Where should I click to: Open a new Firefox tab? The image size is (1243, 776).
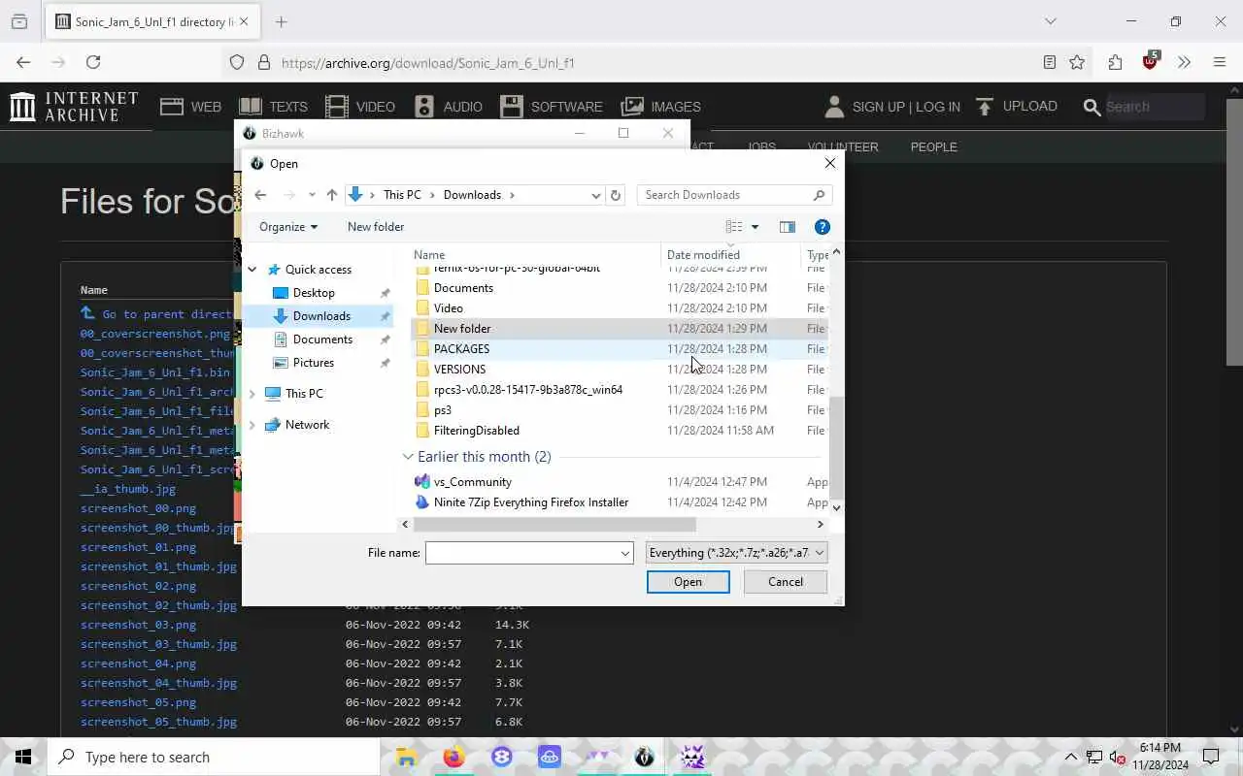282,21
